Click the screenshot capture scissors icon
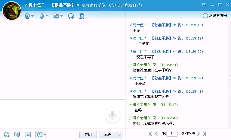 click(x=17, y=135)
